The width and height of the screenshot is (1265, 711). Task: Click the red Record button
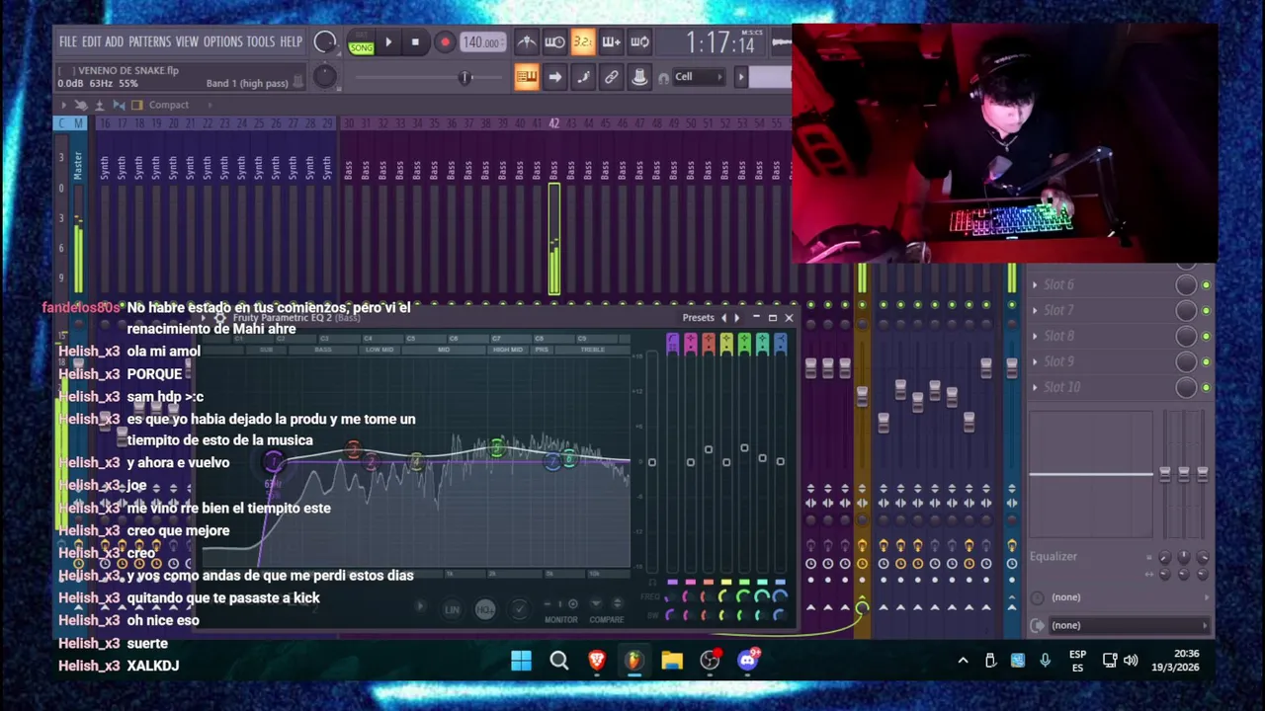[445, 42]
